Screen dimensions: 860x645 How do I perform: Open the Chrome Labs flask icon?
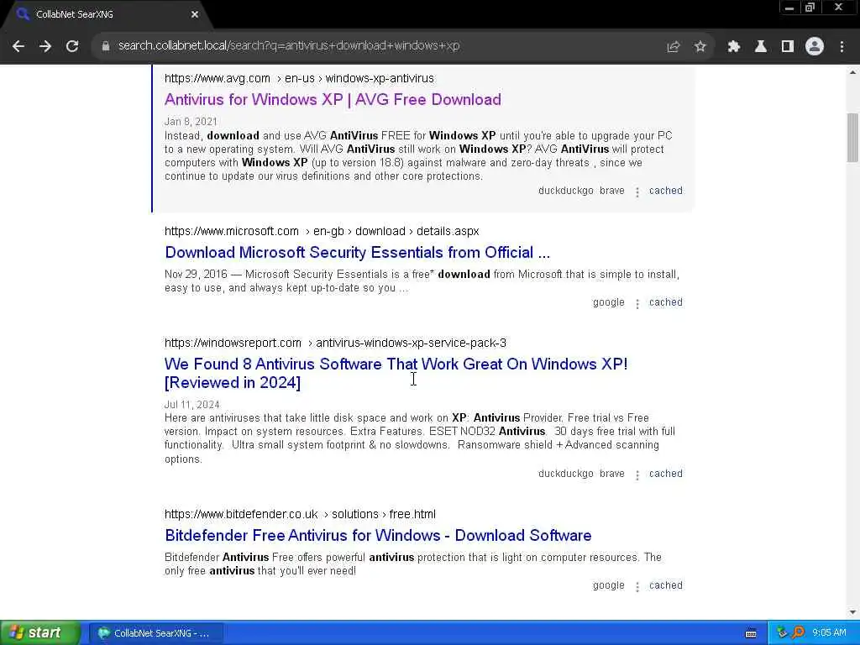click(761, 47)
